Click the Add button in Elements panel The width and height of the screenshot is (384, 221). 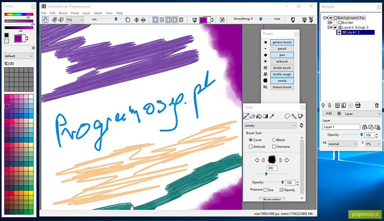coord(328,113)
